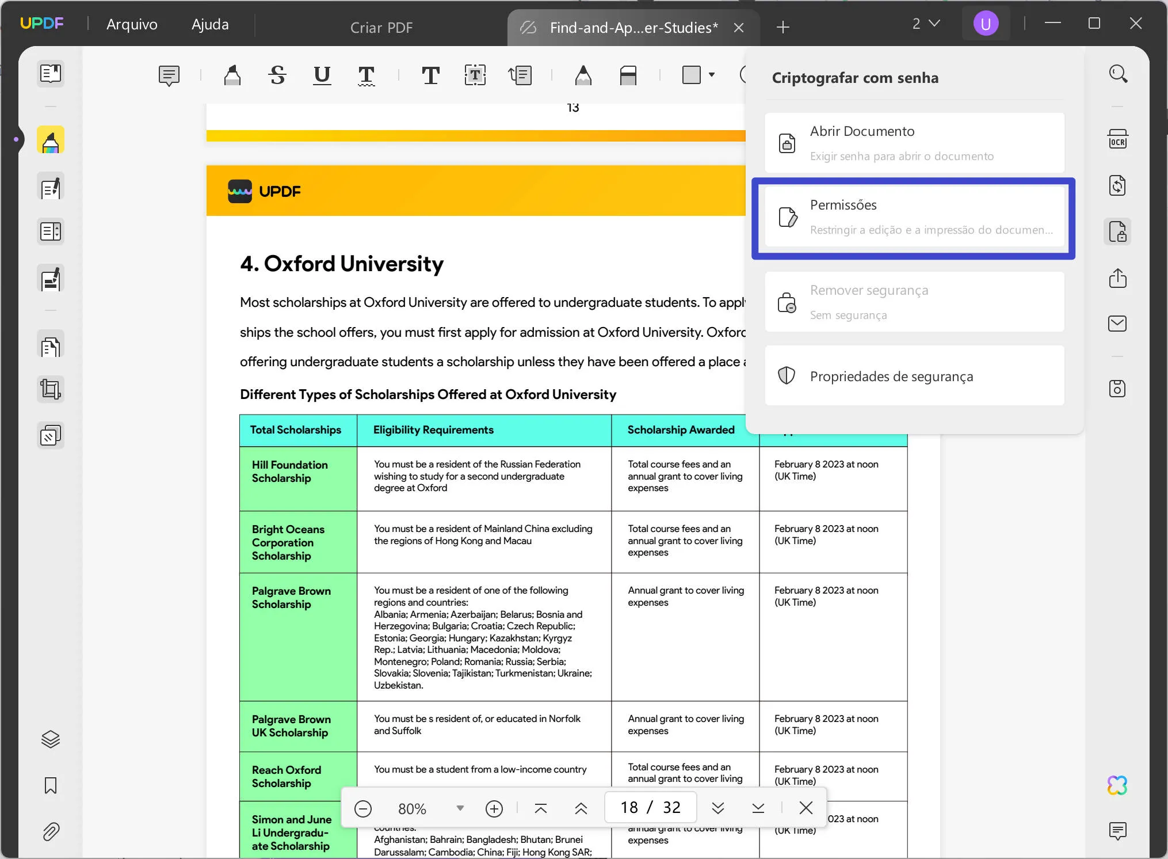
Task: Open the user account avatar U
Action: click(x=986, y=24)
